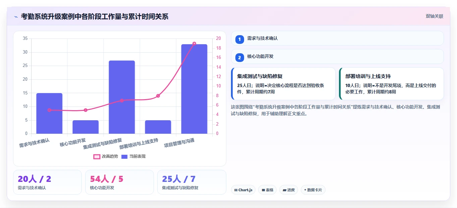457x208 pixels.
Task: Click the 54人 / 5 stat card
Action: coord(119,182)
